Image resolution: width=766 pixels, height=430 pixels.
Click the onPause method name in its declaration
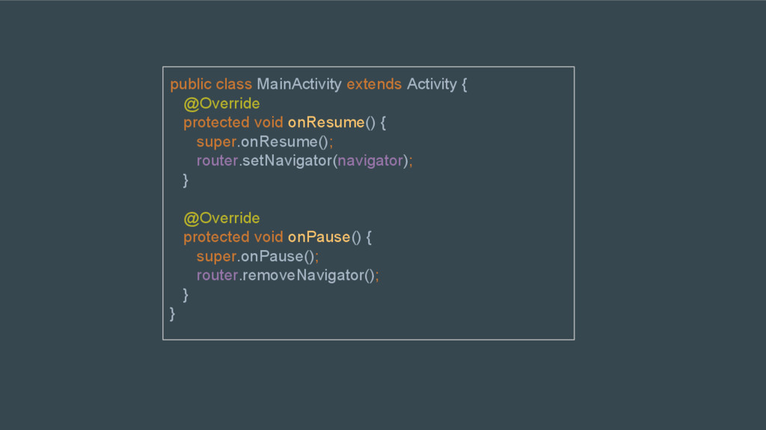319,237
